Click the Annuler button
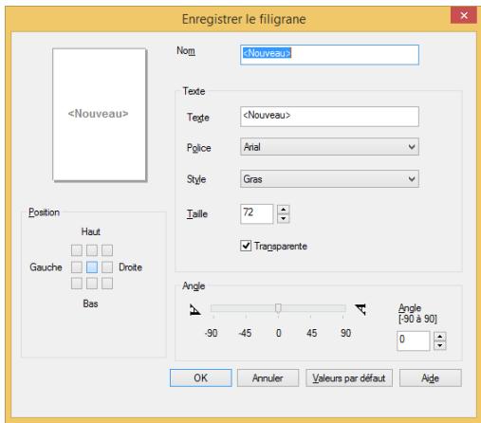This screenshot has height=423, width=481. click(x=268, y=377)
